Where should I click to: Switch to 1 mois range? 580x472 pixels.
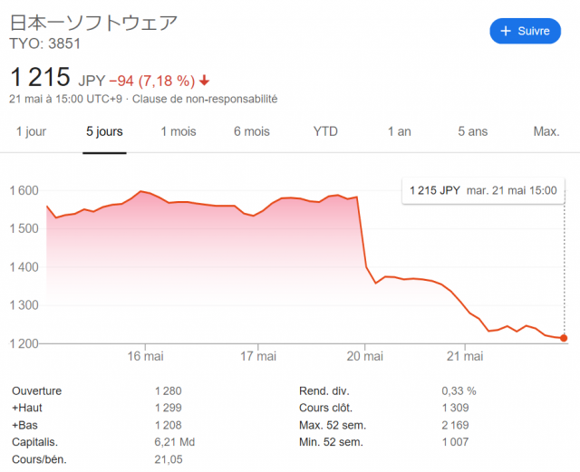[179, 131]
